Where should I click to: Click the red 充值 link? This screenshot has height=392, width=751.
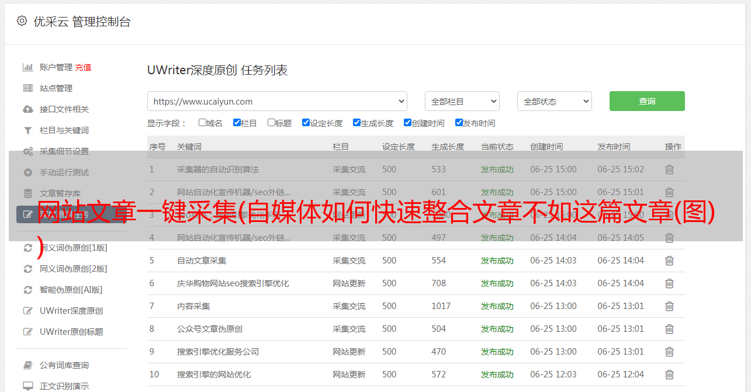(83, 67)
